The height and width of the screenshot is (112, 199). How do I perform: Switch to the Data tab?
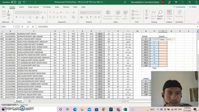tap(57, 7)
